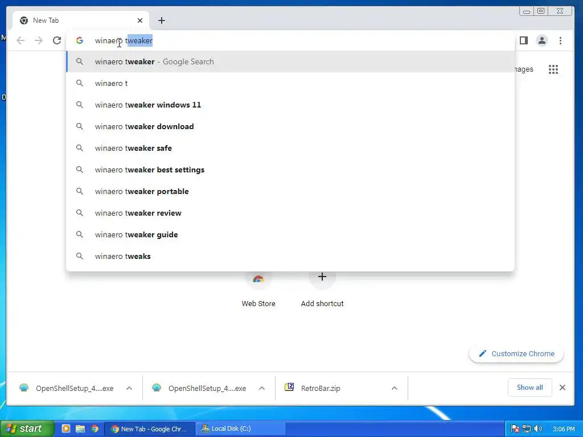Image resolution: width=583 pixels, height=437 pixels.
Task: Pick 'winaero tweaker guide' suggestion
Action: coord(290,234)
